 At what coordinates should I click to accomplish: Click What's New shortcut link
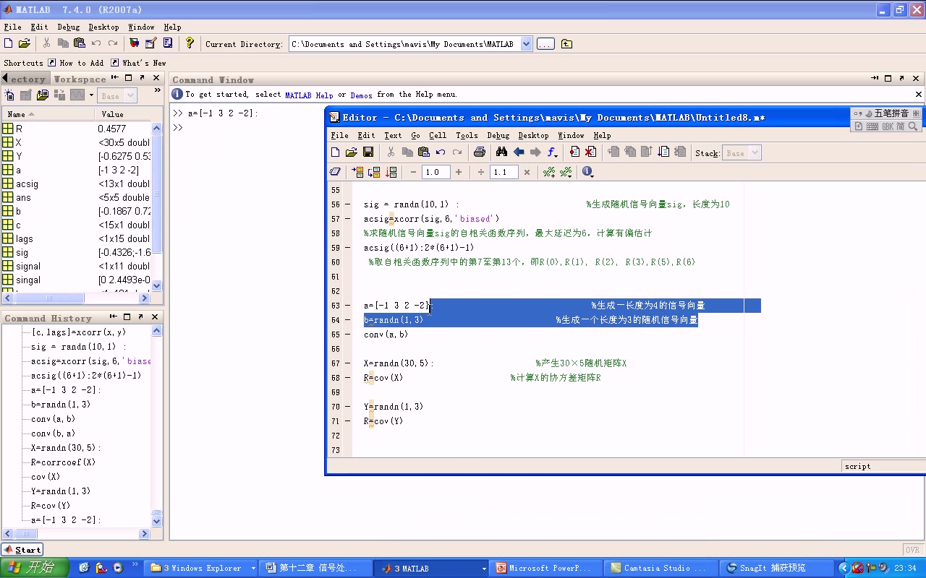138,63
